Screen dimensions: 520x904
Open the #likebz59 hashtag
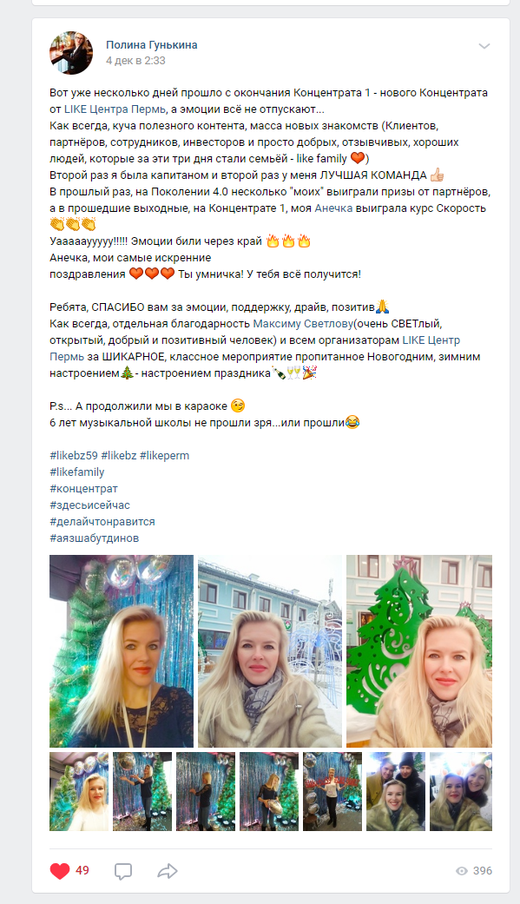click(x=74, y=455)
